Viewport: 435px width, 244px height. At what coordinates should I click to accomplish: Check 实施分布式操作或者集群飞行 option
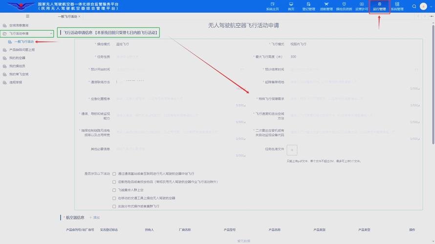coord(114,206)
